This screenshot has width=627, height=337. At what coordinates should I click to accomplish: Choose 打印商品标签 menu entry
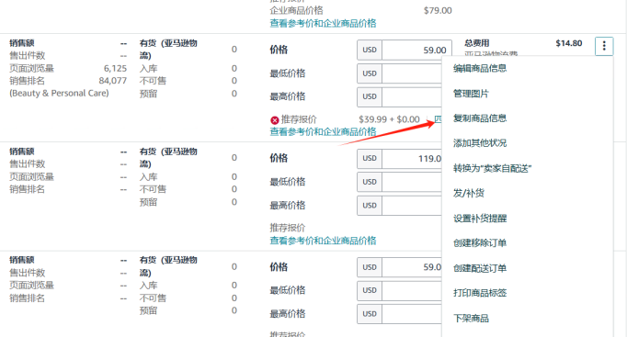(480, 293)
